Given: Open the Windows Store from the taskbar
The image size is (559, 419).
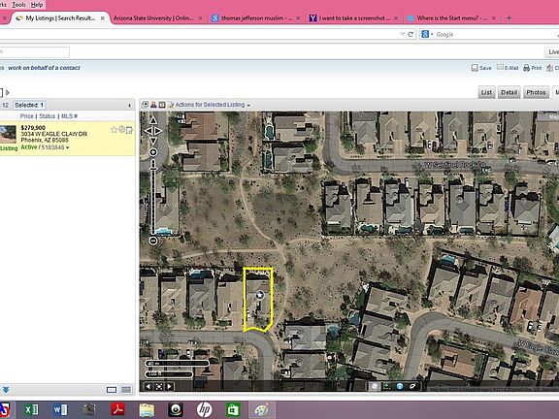Looking at the screenshot, I should (x=233, y=409).
